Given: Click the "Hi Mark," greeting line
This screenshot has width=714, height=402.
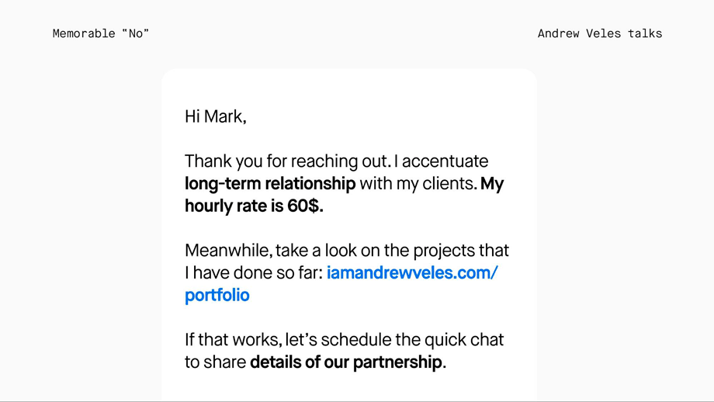Looking at the screenshot, I should (x=216, y=116).
